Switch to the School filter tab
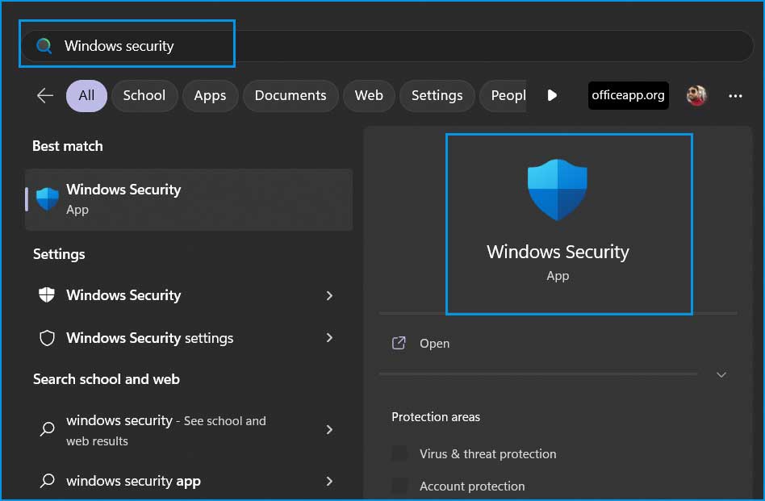 pyautogui.click(x=144, y=96)
